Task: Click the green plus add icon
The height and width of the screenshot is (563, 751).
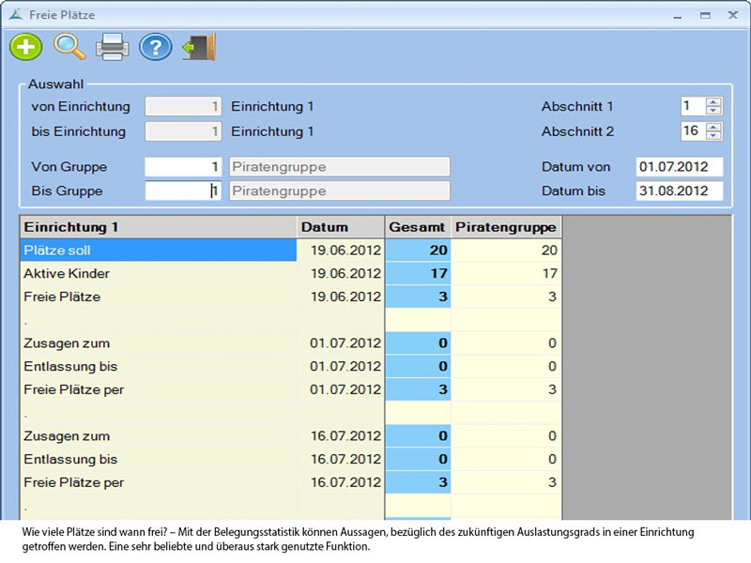Action: (x=25, y=46)
